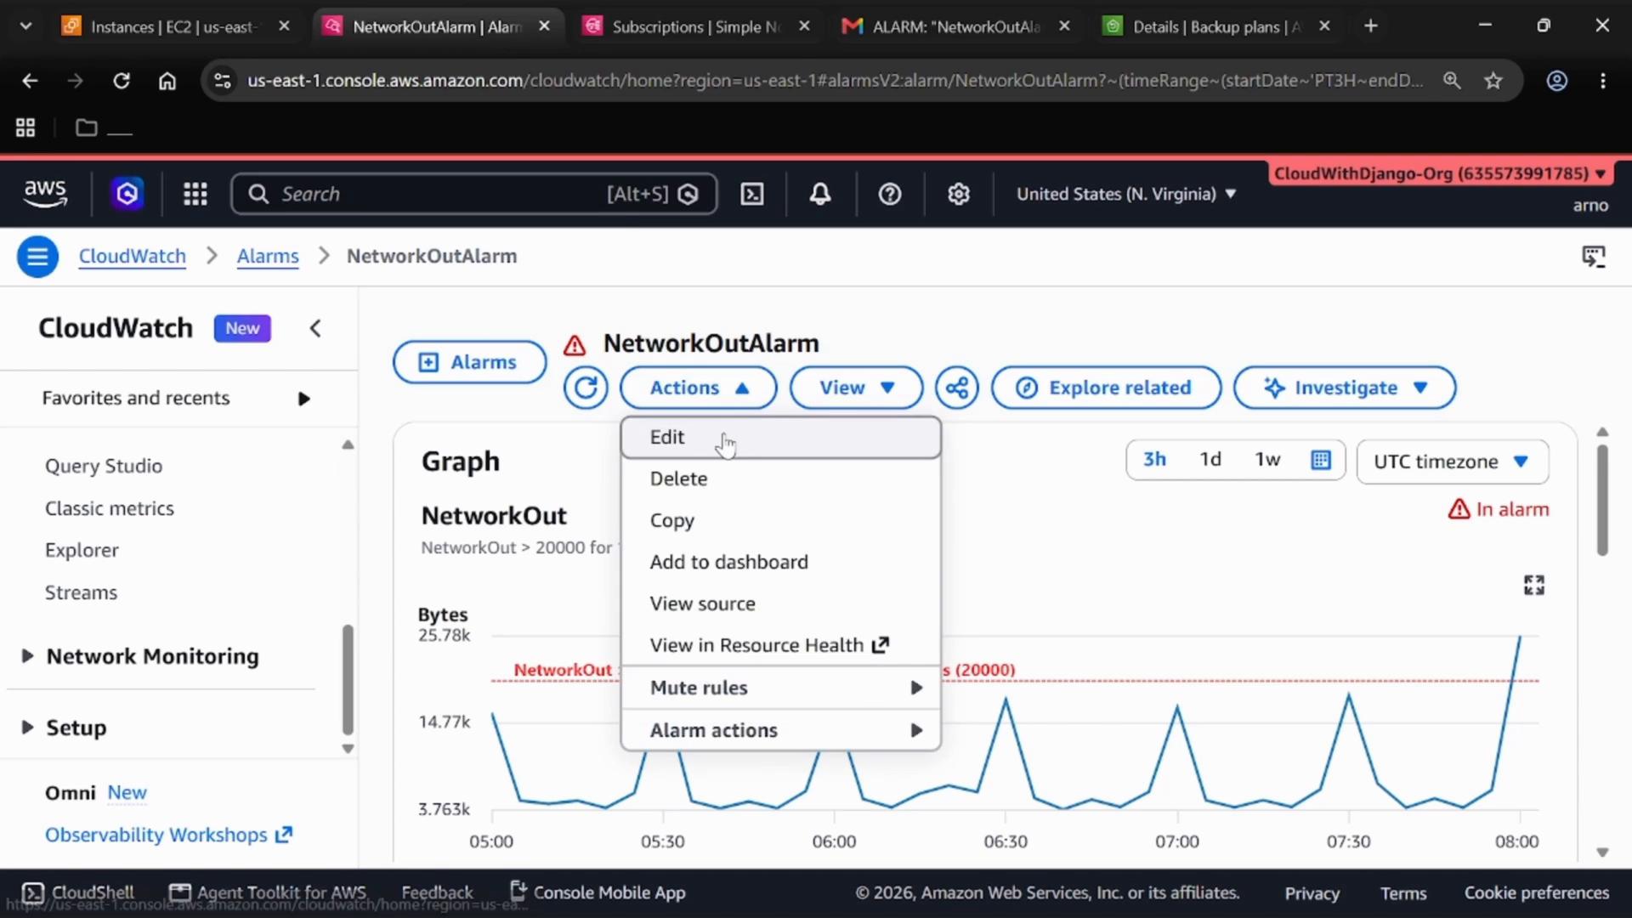Screen dimensions: 1632x918
Task: Click the browser back arrow
Action: [x=30, y=81]
